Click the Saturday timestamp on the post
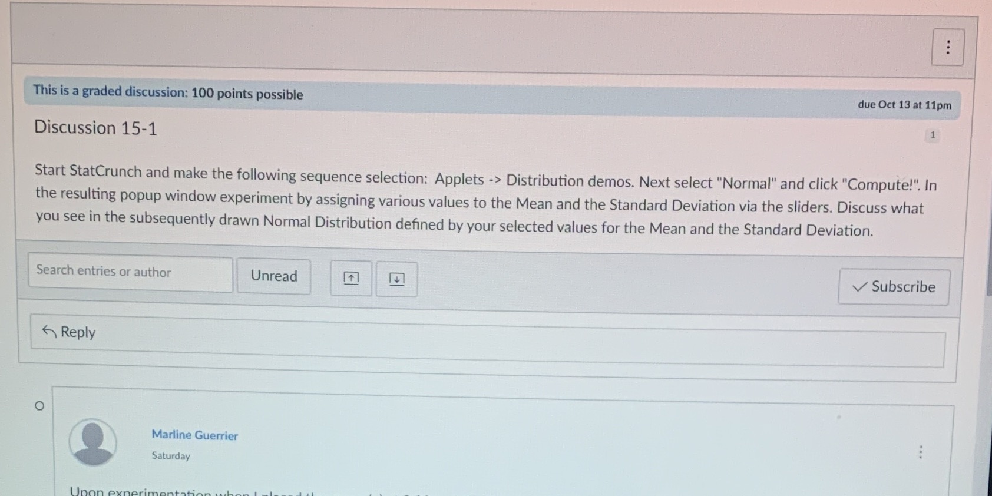Image resolution: width=992 pixels, height=496 pixels. pyautogui.click(x=171, y=456)
